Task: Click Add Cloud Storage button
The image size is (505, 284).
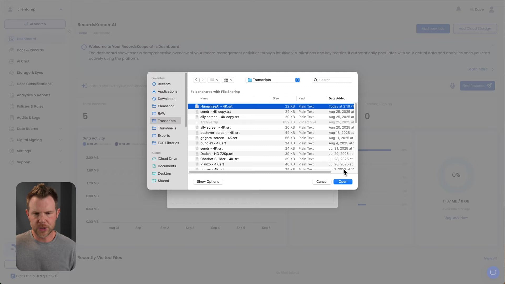Action: click(475, 29)
